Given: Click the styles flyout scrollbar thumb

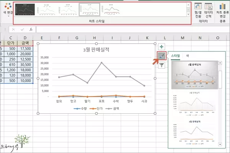Looking at the screenshot, I should 220,79.
